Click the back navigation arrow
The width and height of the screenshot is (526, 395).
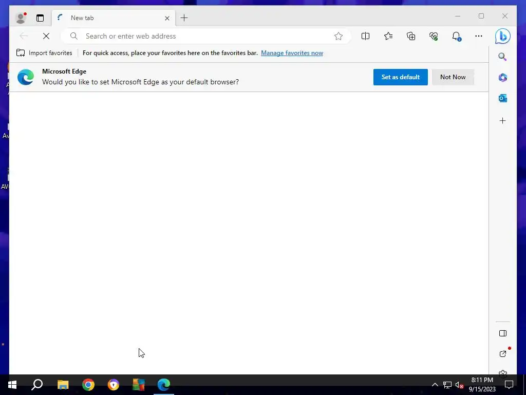click(x=24, y=36)
